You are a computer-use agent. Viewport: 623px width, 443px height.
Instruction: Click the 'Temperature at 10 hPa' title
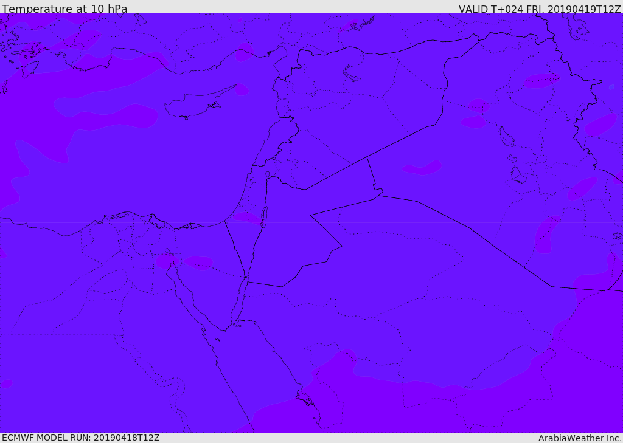(64, 9)
